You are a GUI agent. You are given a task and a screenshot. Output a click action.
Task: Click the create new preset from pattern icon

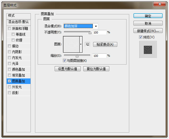(87, 44)
